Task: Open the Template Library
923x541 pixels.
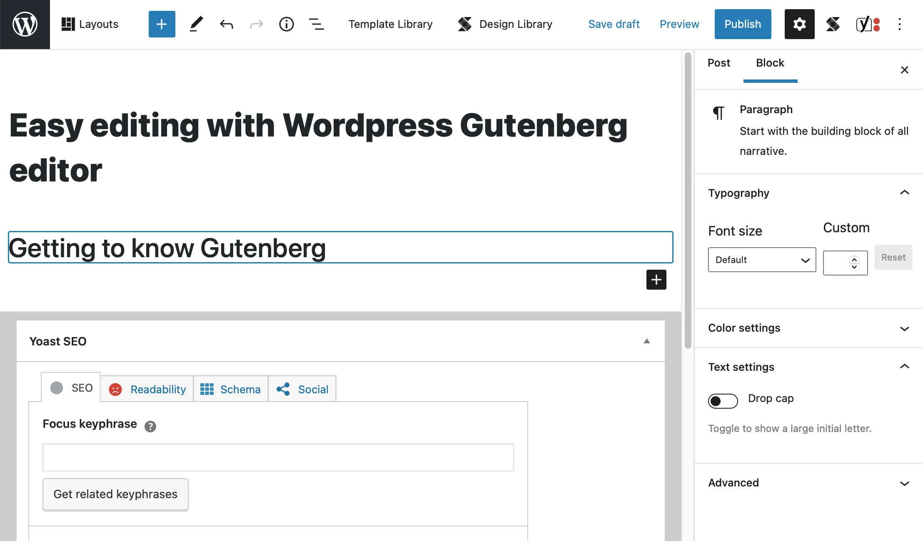Action: coord(391,24)
